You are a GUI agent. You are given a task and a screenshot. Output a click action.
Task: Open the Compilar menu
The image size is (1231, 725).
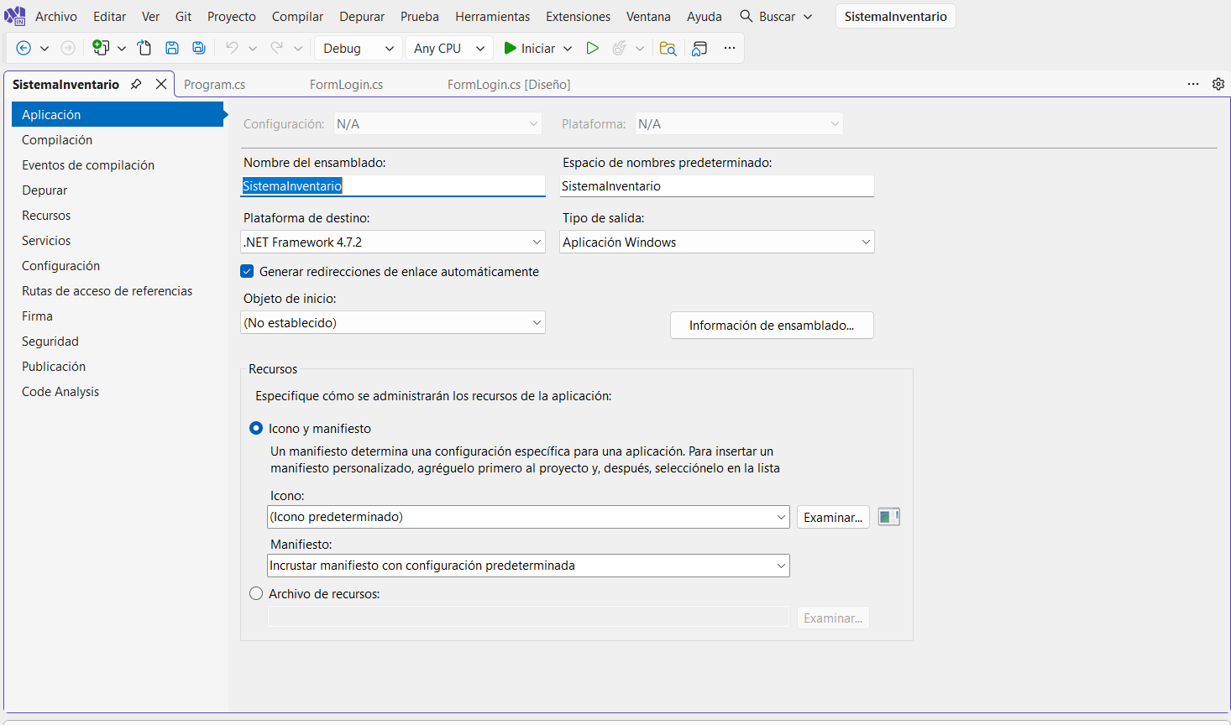[x=297, y=16]
